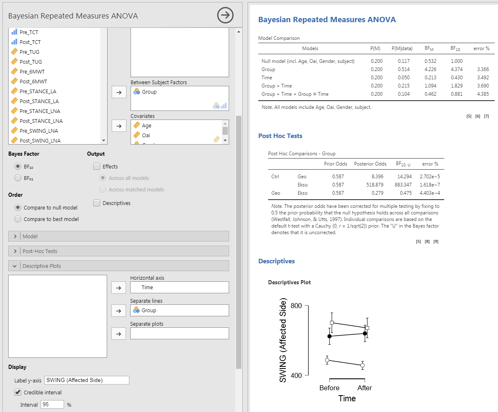Click ruler icon next to Post_STANCE_LA

tap(14, 101)
